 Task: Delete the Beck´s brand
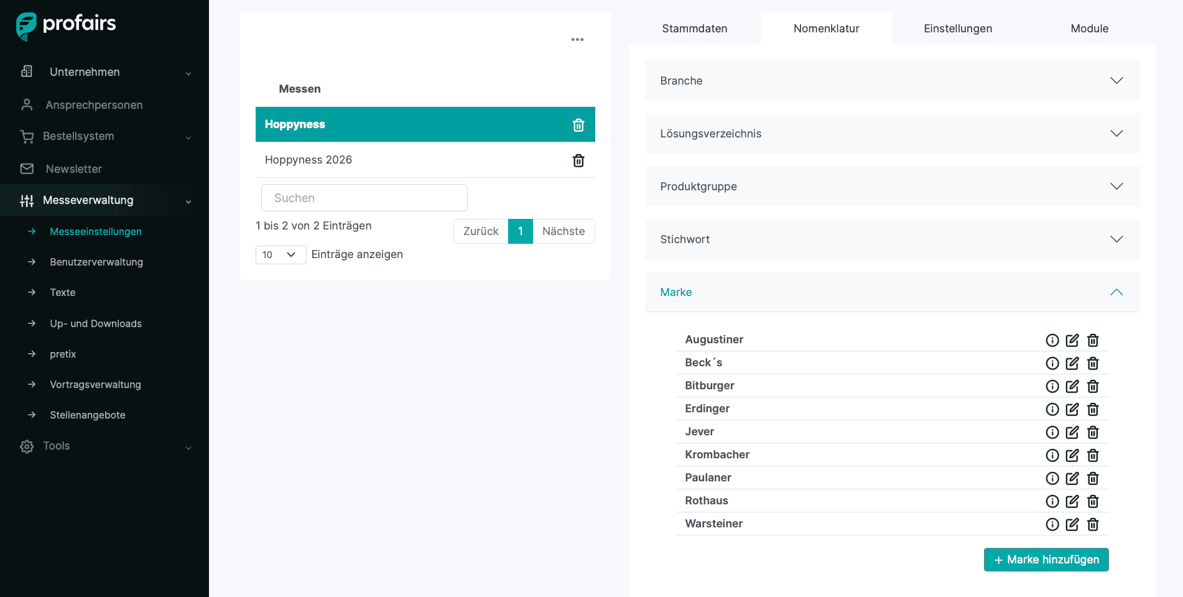tap(1093, 363)
